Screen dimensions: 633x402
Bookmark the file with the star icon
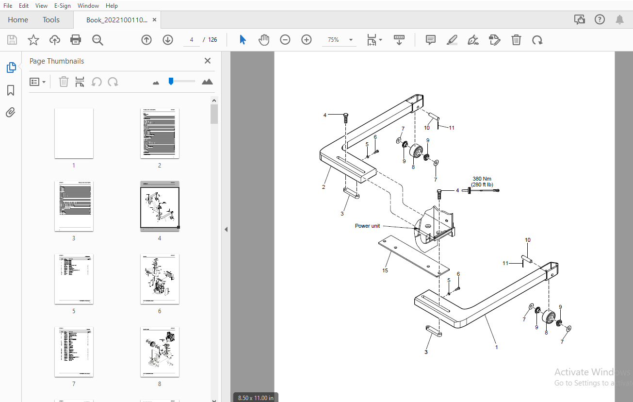33,40
